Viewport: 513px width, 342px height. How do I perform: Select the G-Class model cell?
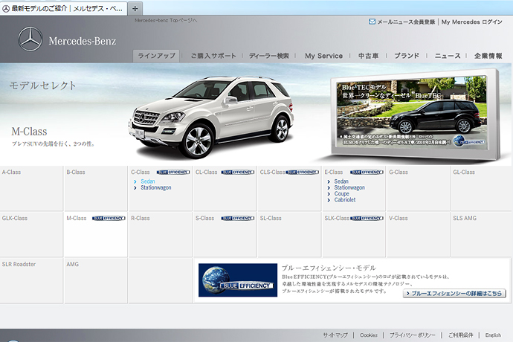pos(418,188)
